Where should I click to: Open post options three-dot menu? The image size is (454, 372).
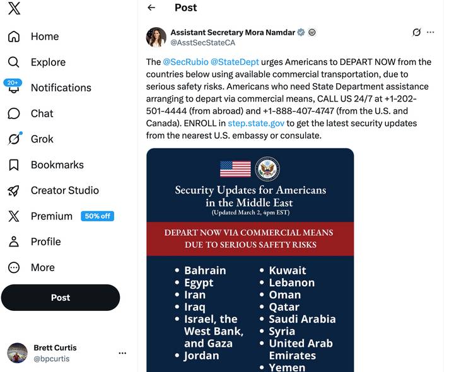[431, 32]
